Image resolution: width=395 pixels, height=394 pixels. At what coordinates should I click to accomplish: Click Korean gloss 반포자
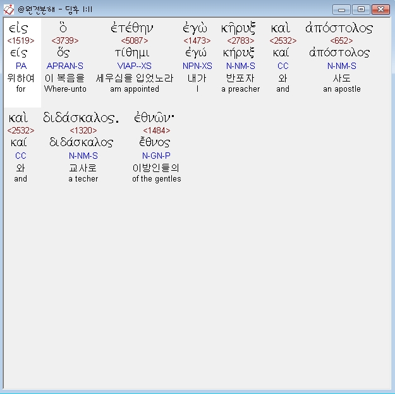(240, 78)
